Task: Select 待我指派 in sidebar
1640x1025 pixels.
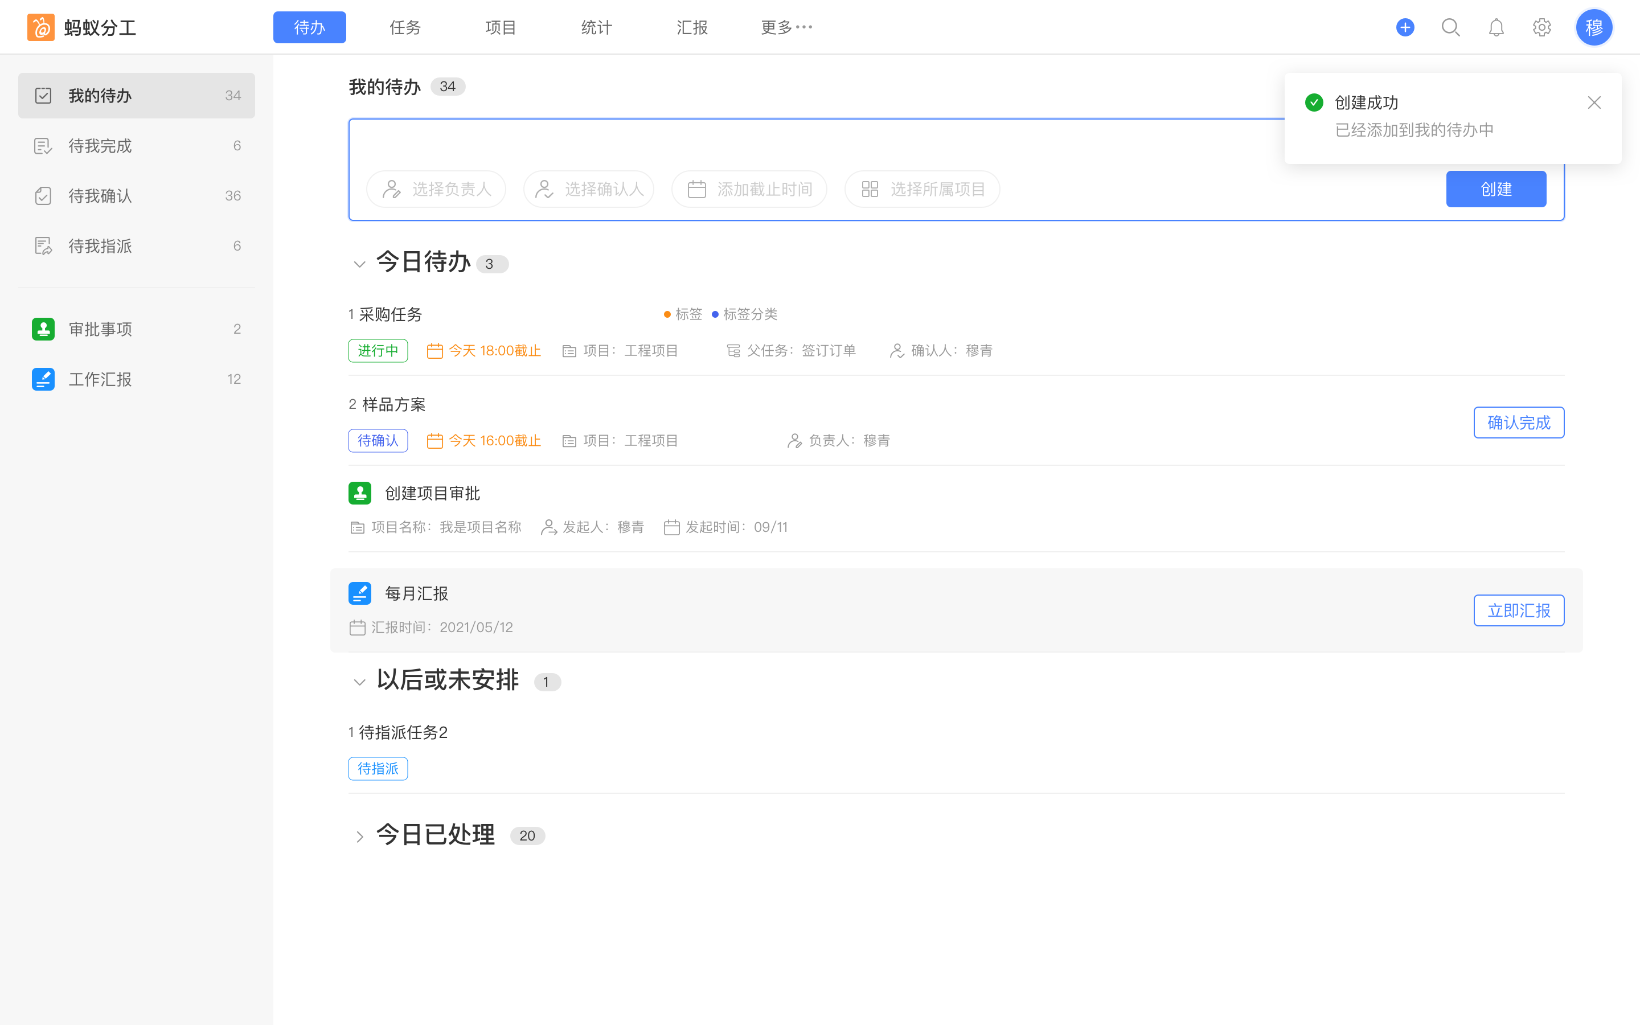Action: tap(136, 246)
